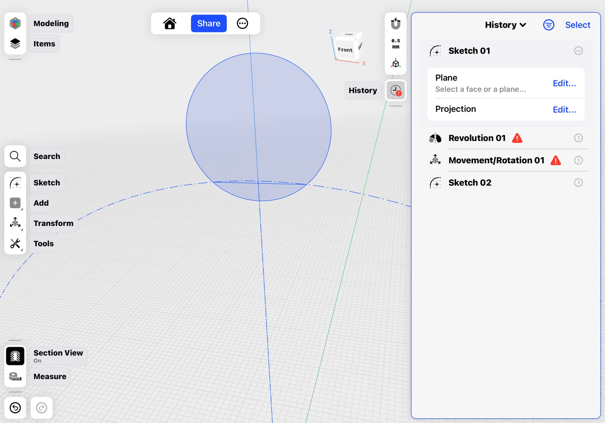Select the Sketch tool icon
605x423 pixels.
15,183
